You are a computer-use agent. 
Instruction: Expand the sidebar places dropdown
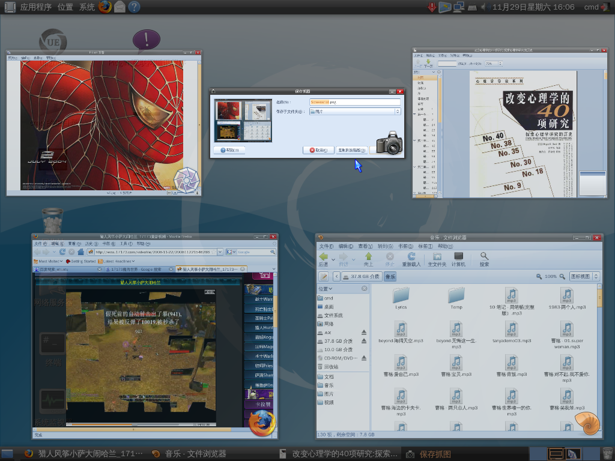point(325,289)
